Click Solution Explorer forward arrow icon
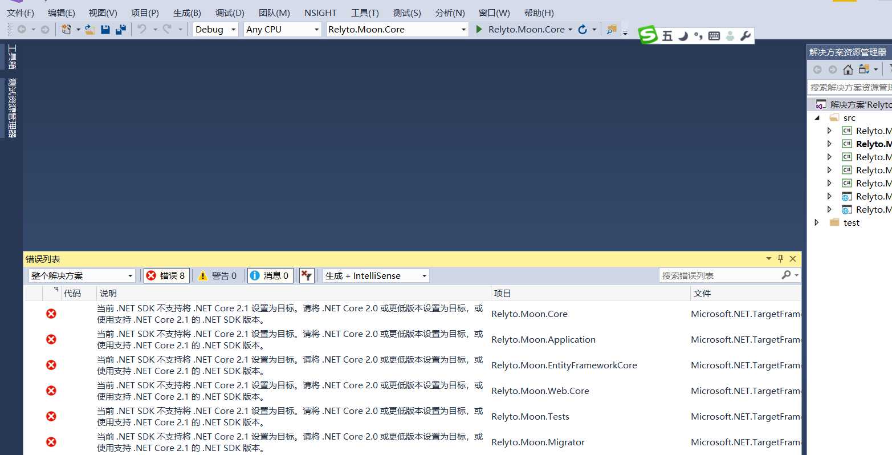The height and width of the screenshot is (455, 892). pos(833,70)
